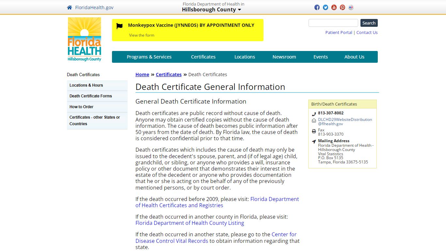Open Locations & Hours sidebar item
The height and width of the screenshot is (251, 446).
click(97, 85)
